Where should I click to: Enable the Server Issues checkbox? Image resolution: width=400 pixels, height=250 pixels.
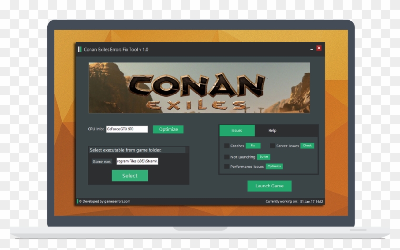272,146
